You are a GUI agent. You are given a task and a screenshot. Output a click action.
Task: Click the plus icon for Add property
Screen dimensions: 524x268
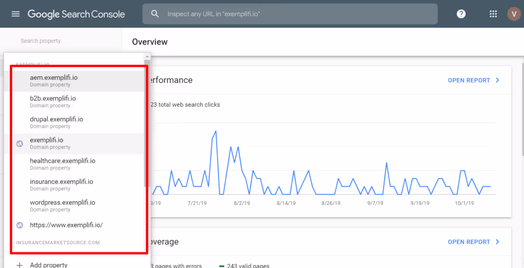(x=20, y=265)
